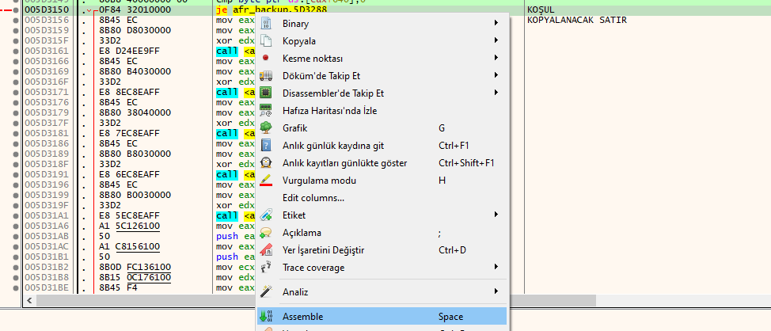The width and height of the screenshot is (771, 331).
Task: Click the Binary menu icon
Action: click(x=265, y=23)
